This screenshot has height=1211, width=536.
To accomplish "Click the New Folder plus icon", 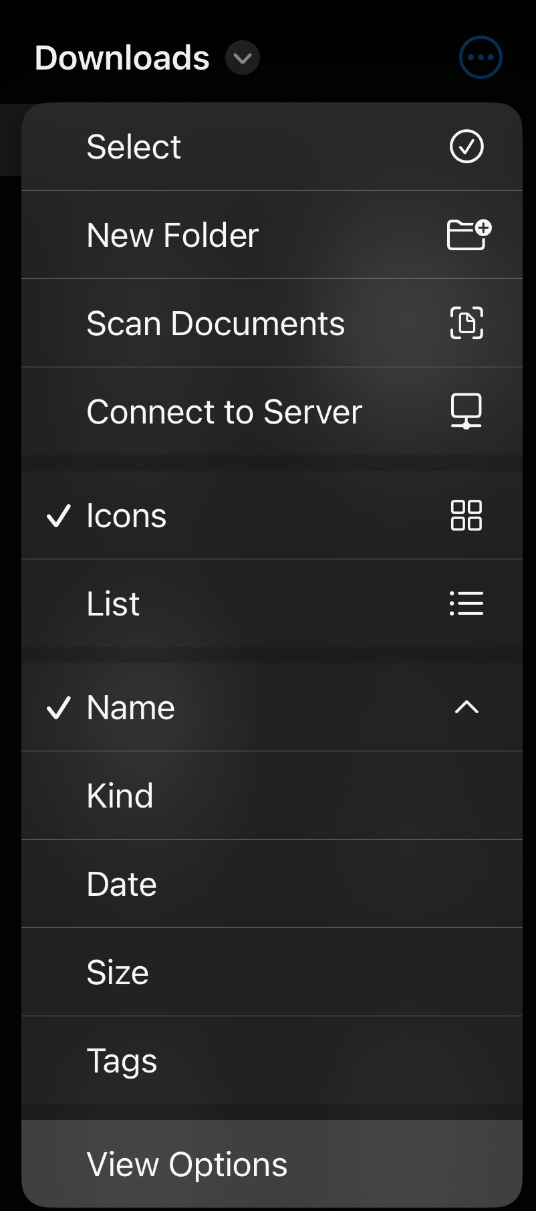I will pos(468,235).
